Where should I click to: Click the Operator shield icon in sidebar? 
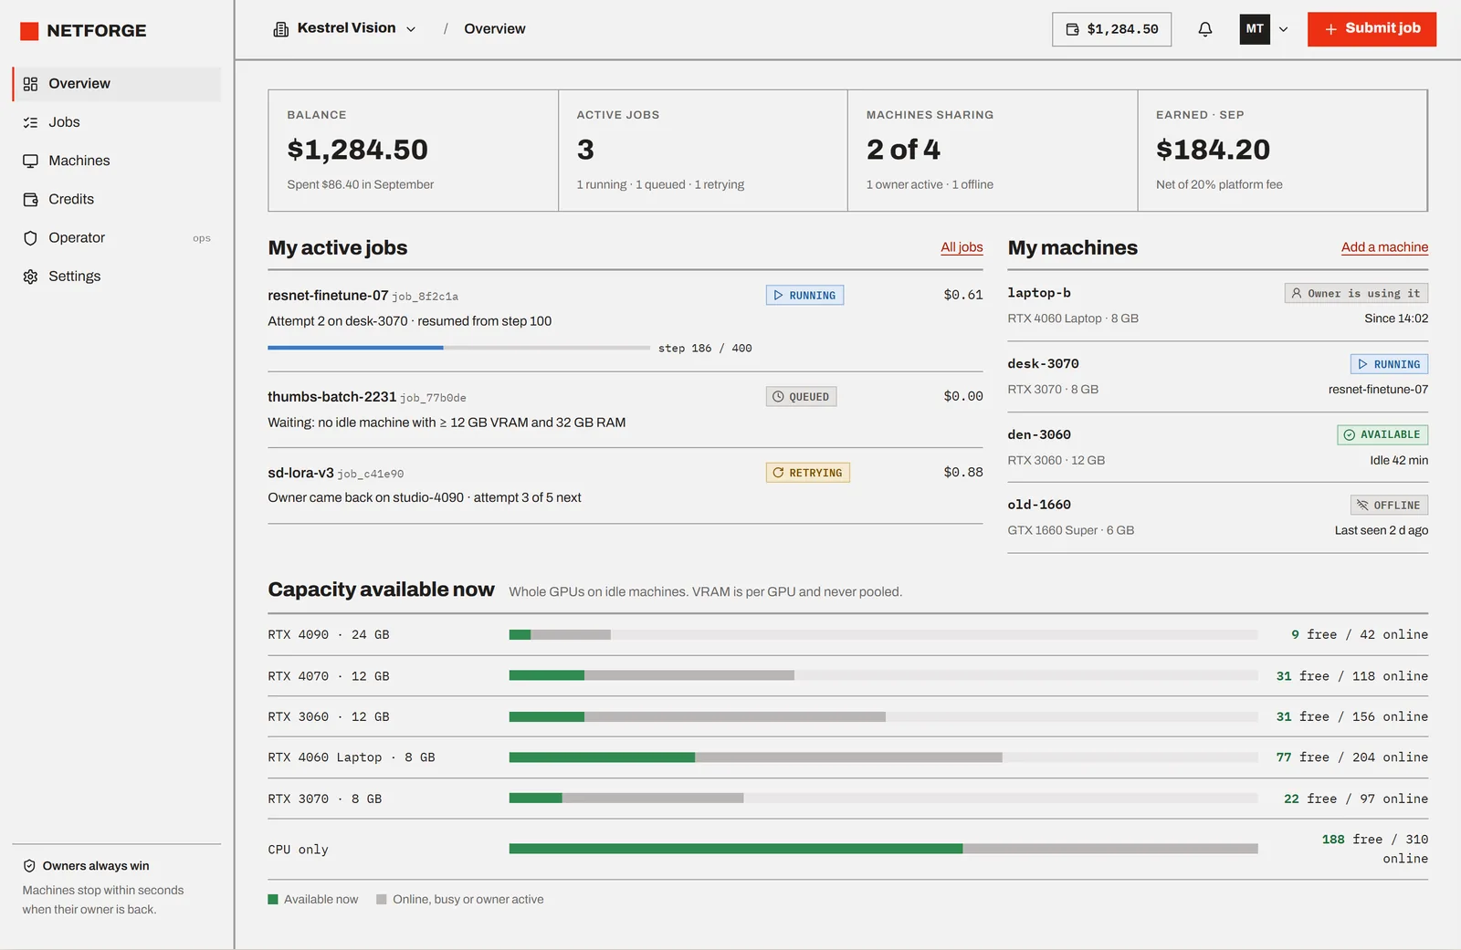(30, 238)
